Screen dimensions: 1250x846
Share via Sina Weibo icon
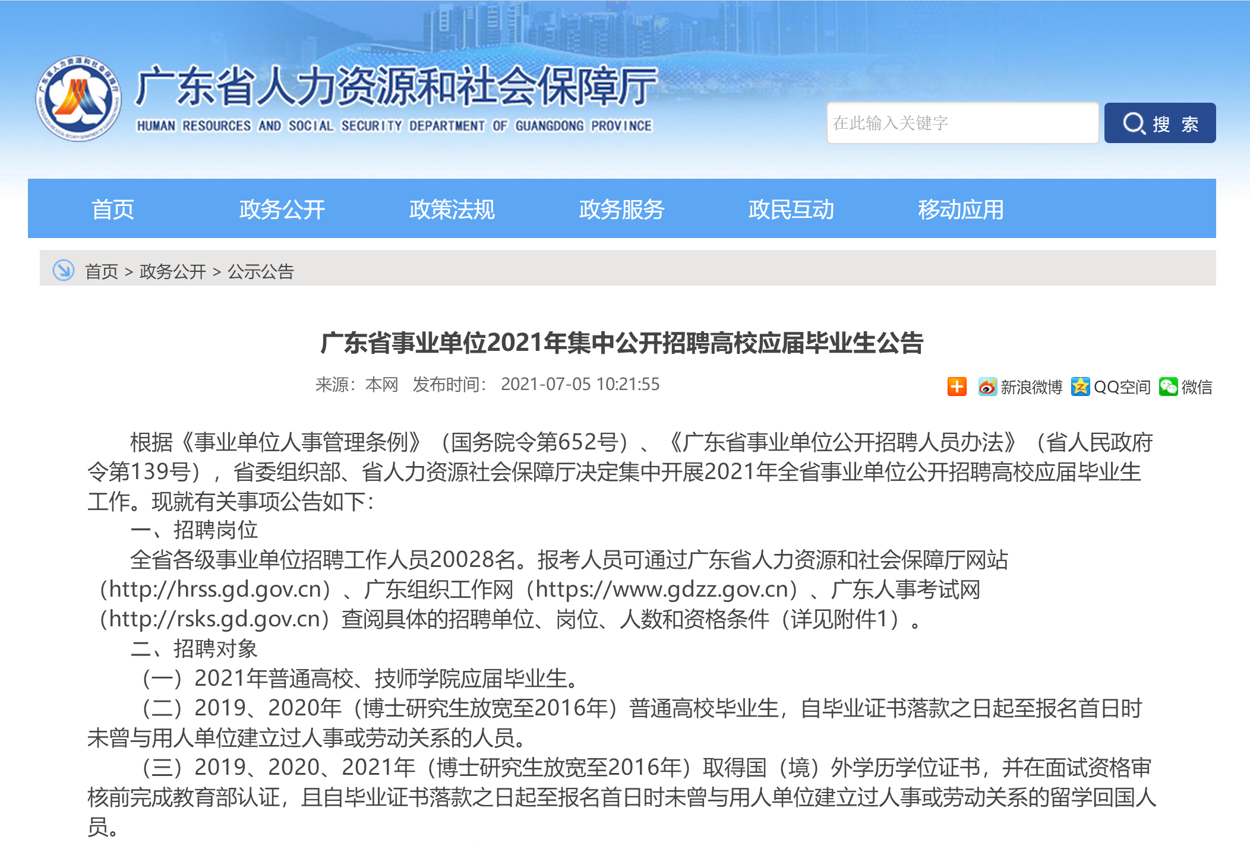click(x=987, y=387)
